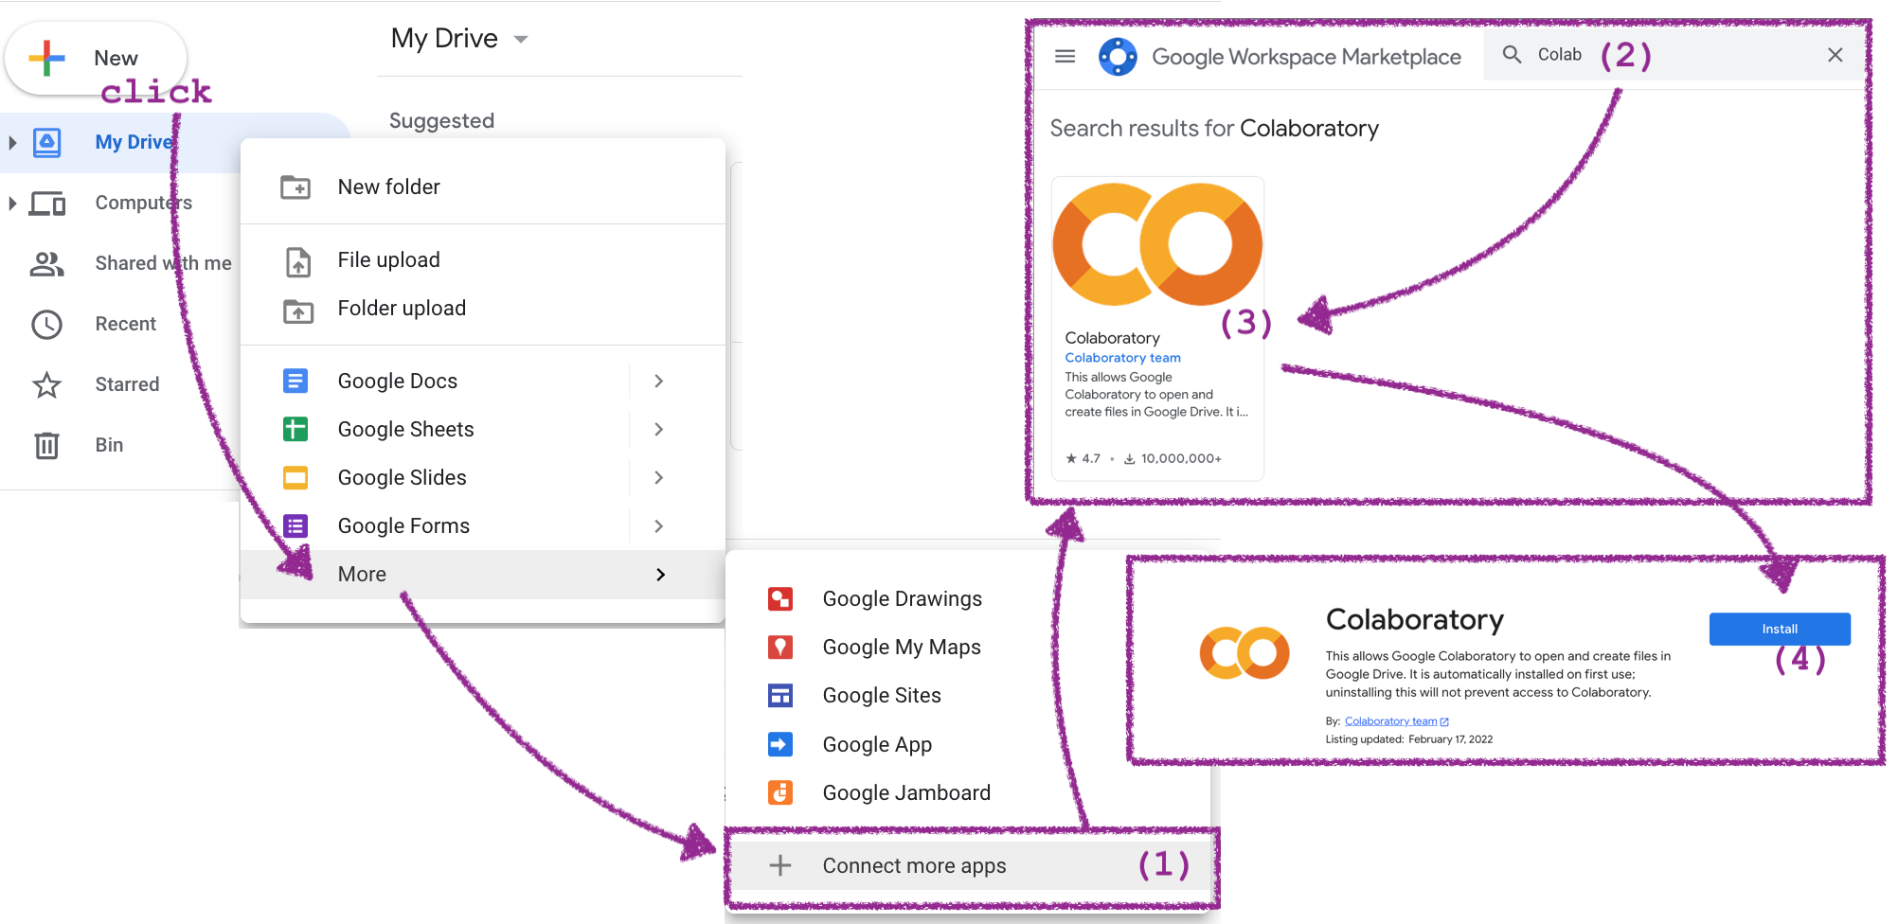Choose Google Docs from New menu

tap(483, 381)
